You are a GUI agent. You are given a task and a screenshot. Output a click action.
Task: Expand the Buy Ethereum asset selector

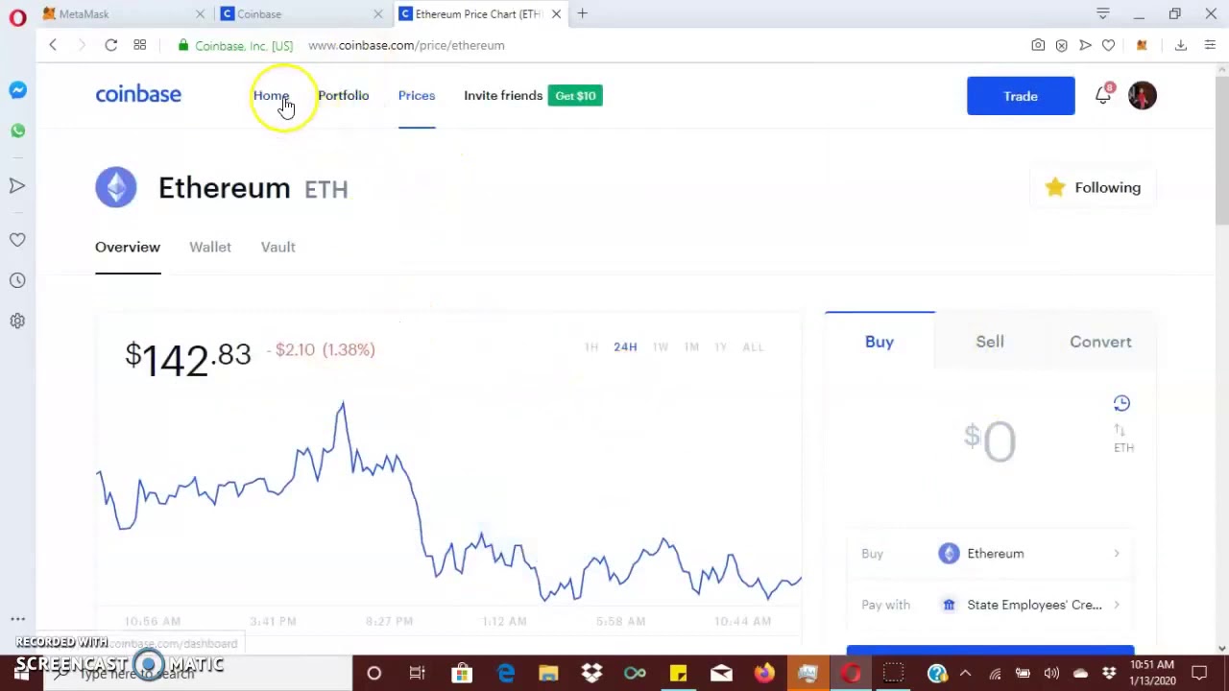[x=990, y=554]
